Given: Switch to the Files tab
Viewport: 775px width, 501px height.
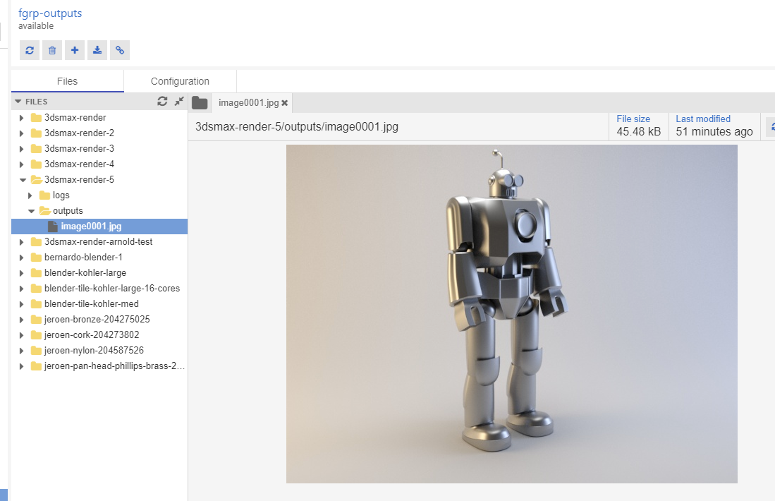Looking at the screenshot, I should 67,81.
